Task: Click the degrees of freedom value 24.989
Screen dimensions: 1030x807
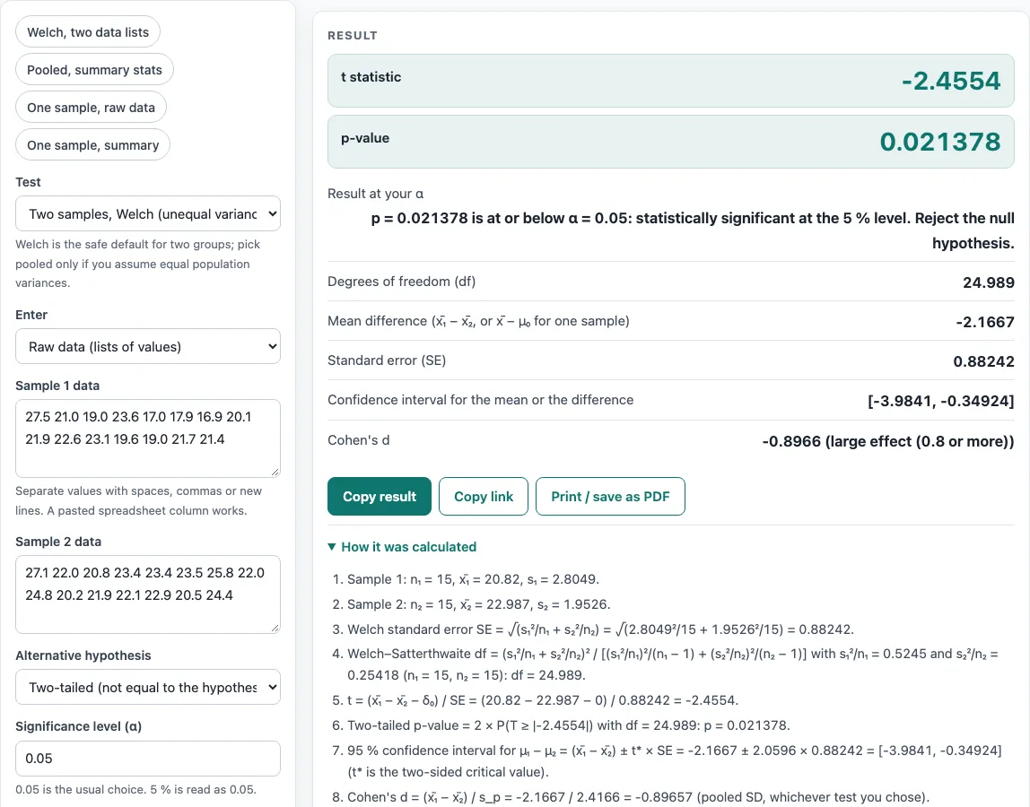Action: click(x=989, y=282)
